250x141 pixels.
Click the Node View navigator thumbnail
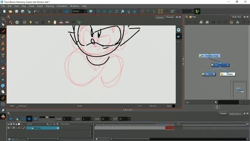coord(239,90)
